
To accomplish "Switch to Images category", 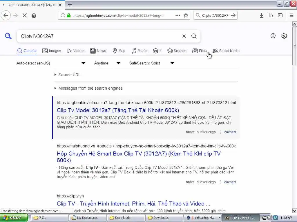I will pos(52,51).
